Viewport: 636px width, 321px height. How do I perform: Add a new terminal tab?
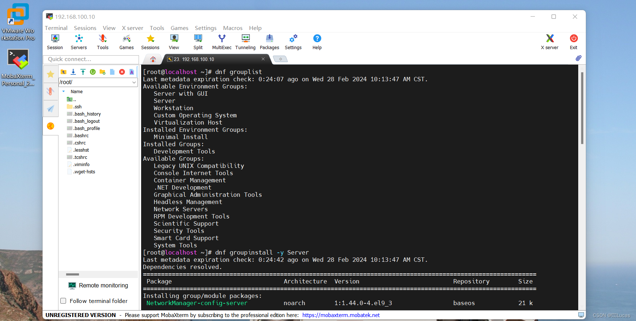[280, 59]
